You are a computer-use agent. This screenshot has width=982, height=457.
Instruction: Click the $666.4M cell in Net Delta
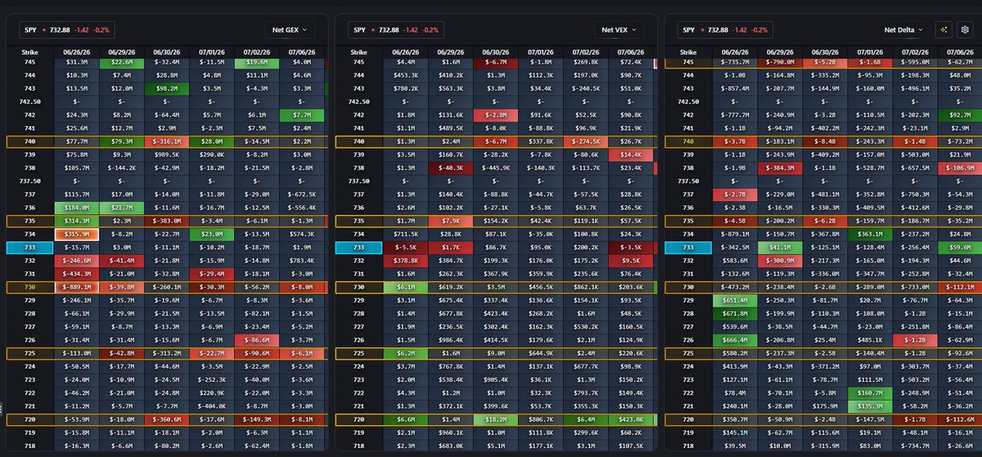(735, 339)
